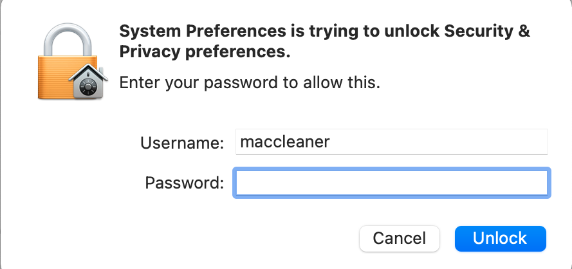Click the "maccleaner" username text
572x269 pixels.
coord(284,142)
